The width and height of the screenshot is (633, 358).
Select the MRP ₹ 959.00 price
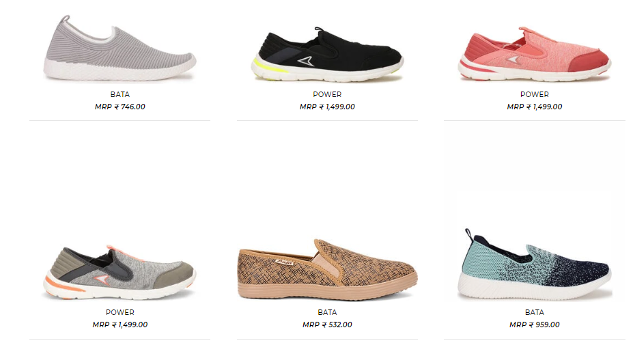[x=535, y=325]
